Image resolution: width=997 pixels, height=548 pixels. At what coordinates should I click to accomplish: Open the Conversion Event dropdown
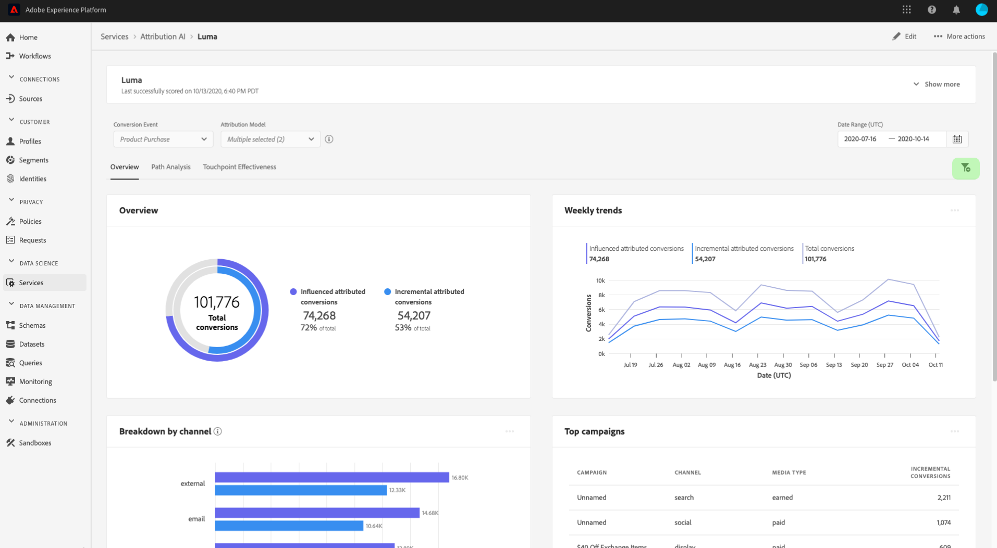click(x=163, y=139)
